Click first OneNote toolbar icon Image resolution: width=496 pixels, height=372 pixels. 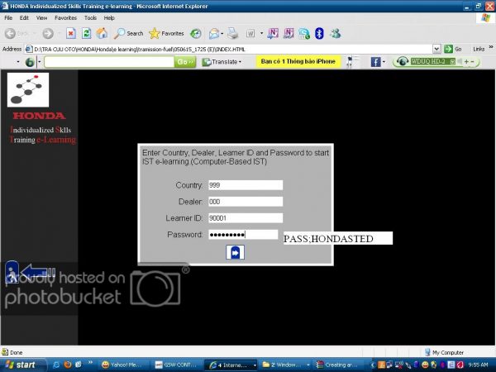[273, 33]
